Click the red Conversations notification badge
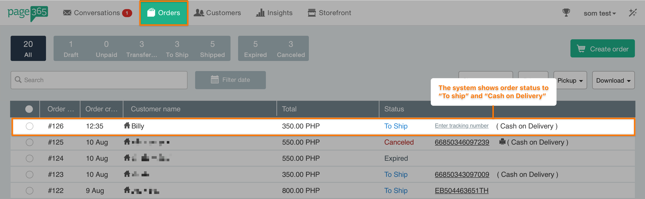Image resolution: width=645 pixels, height=199 pixels. pos(127,13)
